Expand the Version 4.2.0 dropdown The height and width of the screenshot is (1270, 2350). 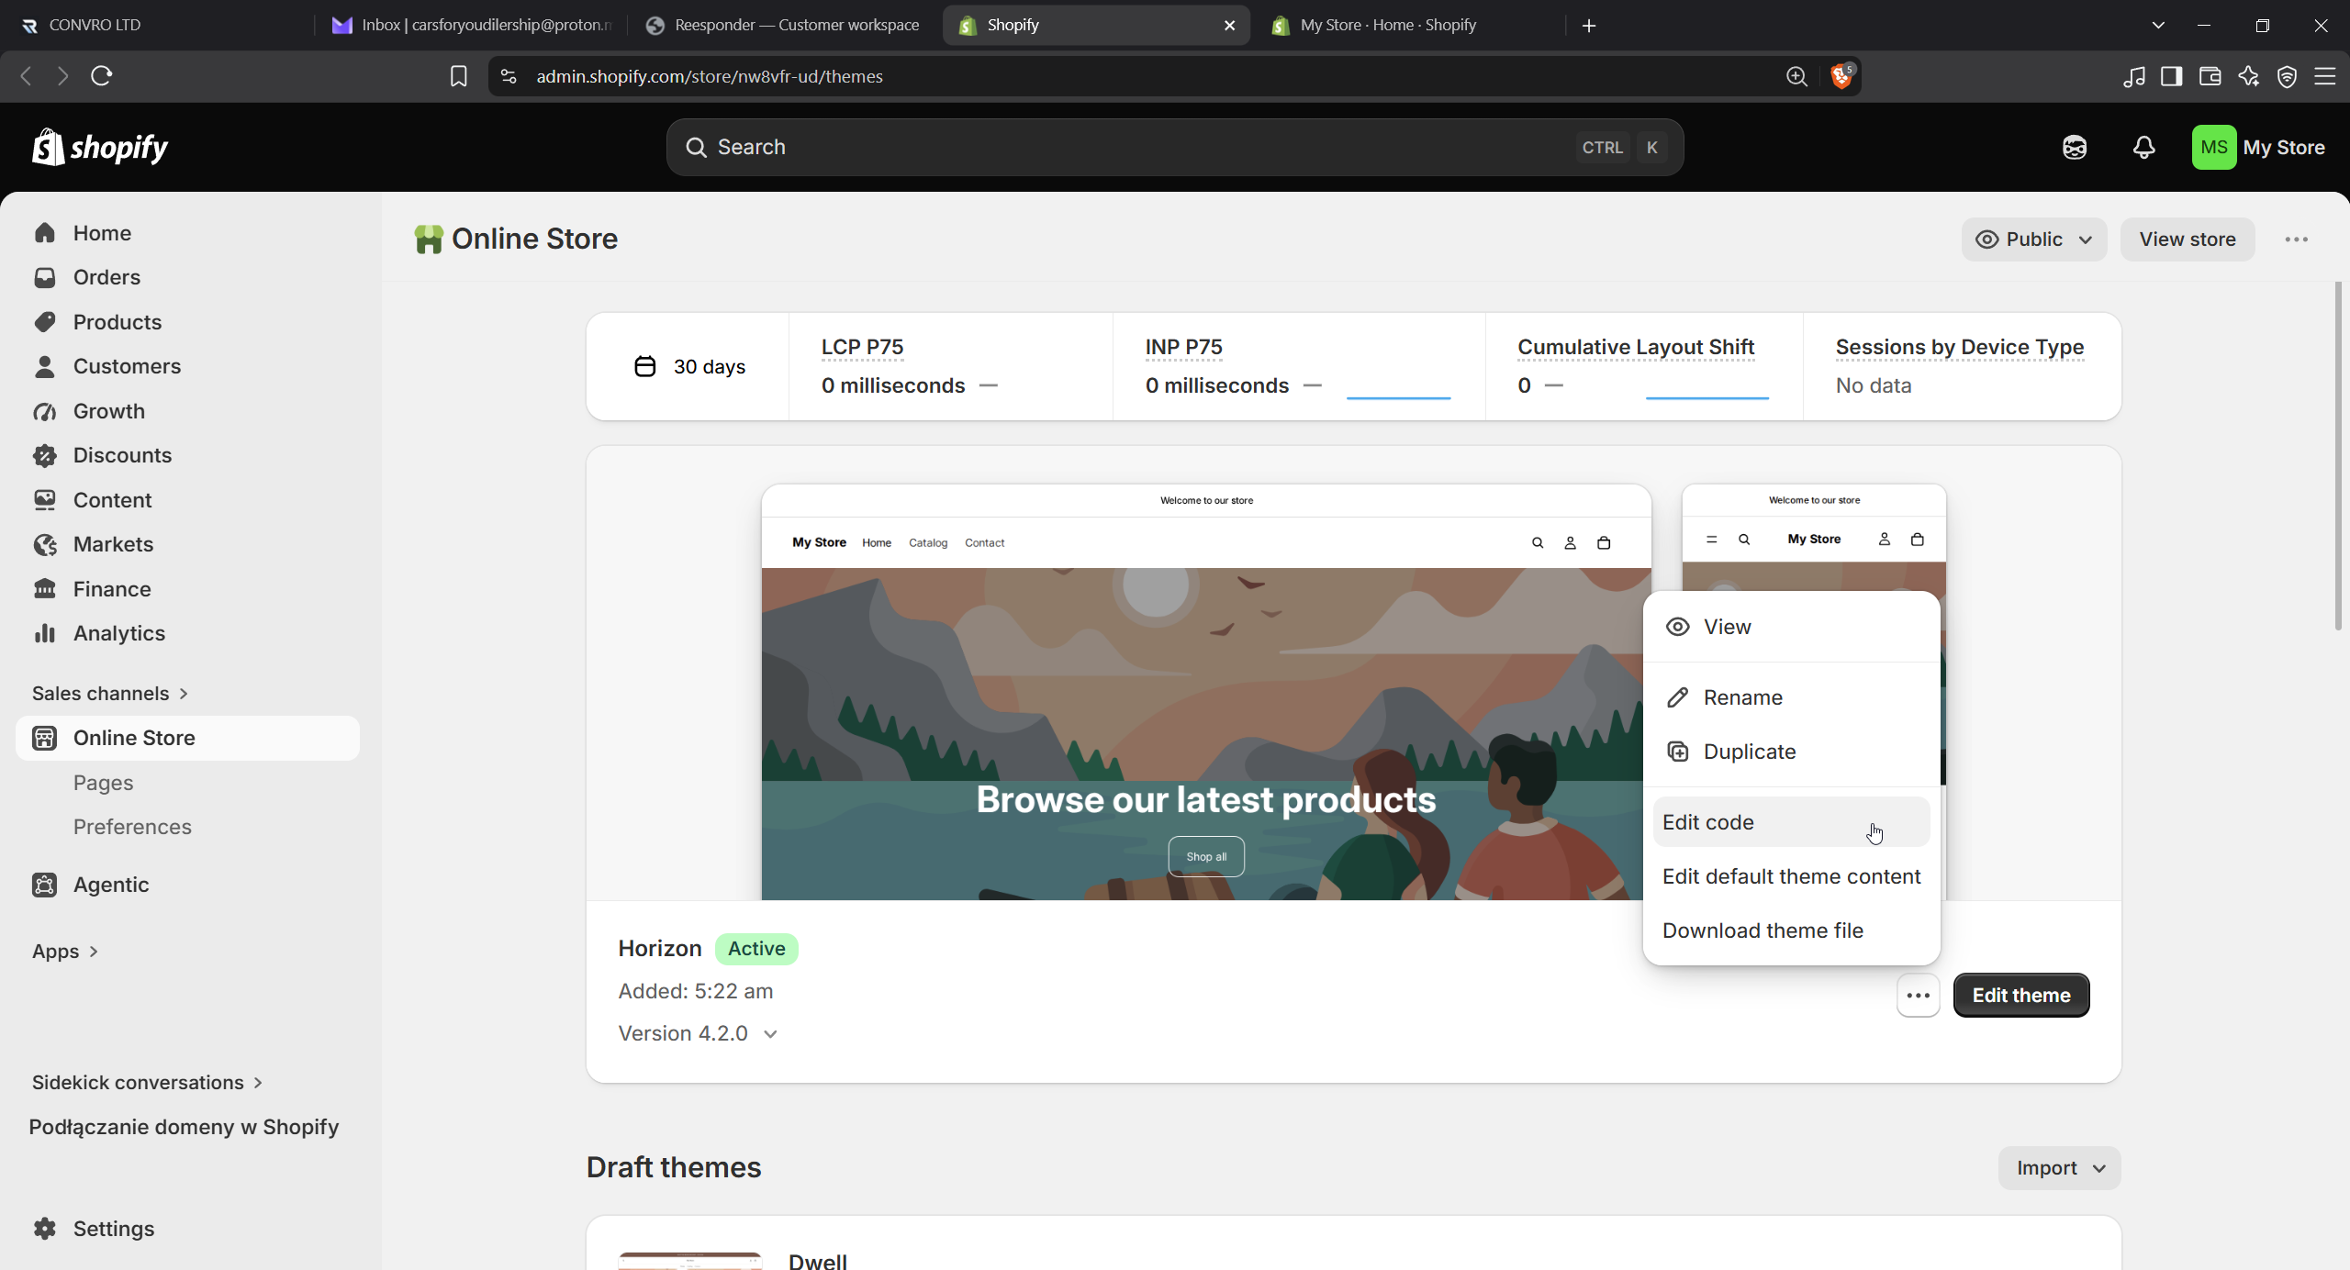click(x=698, y=1033)
